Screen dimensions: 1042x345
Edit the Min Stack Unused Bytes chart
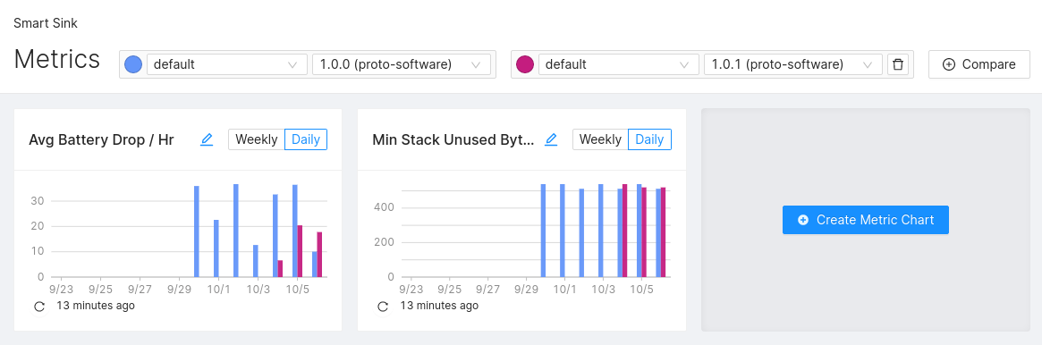click(551, 139)
